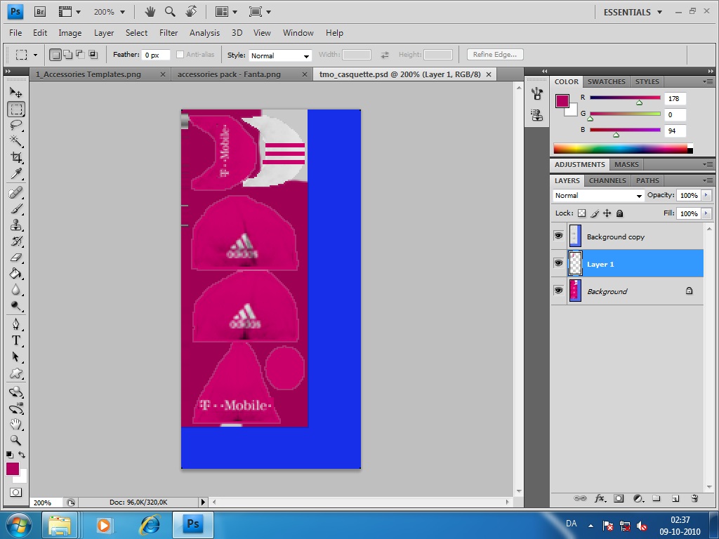719x539 pixels.
Task: Pick the Horizontal Type tool
Action: [15, 340]
